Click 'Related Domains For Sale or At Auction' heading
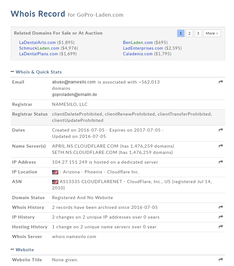Image resolution: width=234 pixels, height=266 pixels. 58,33
